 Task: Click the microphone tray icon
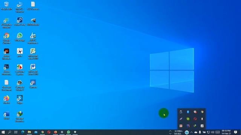click(200, 132)
